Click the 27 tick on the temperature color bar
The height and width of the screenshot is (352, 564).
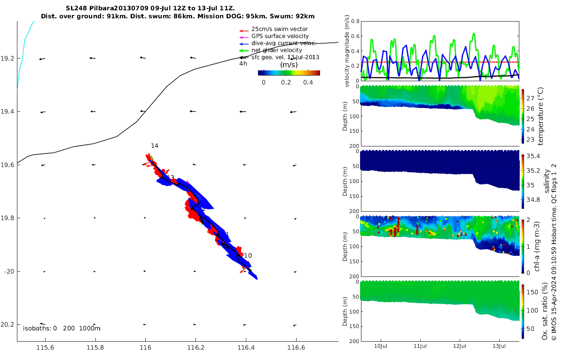[530, 98]
